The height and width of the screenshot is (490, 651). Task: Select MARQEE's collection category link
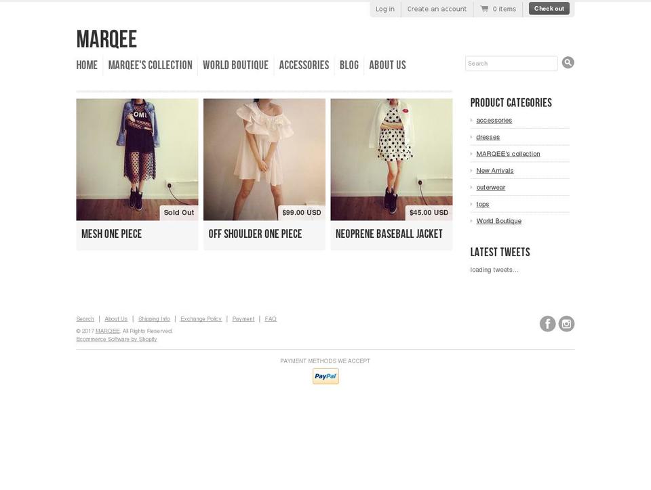(508, 154)
